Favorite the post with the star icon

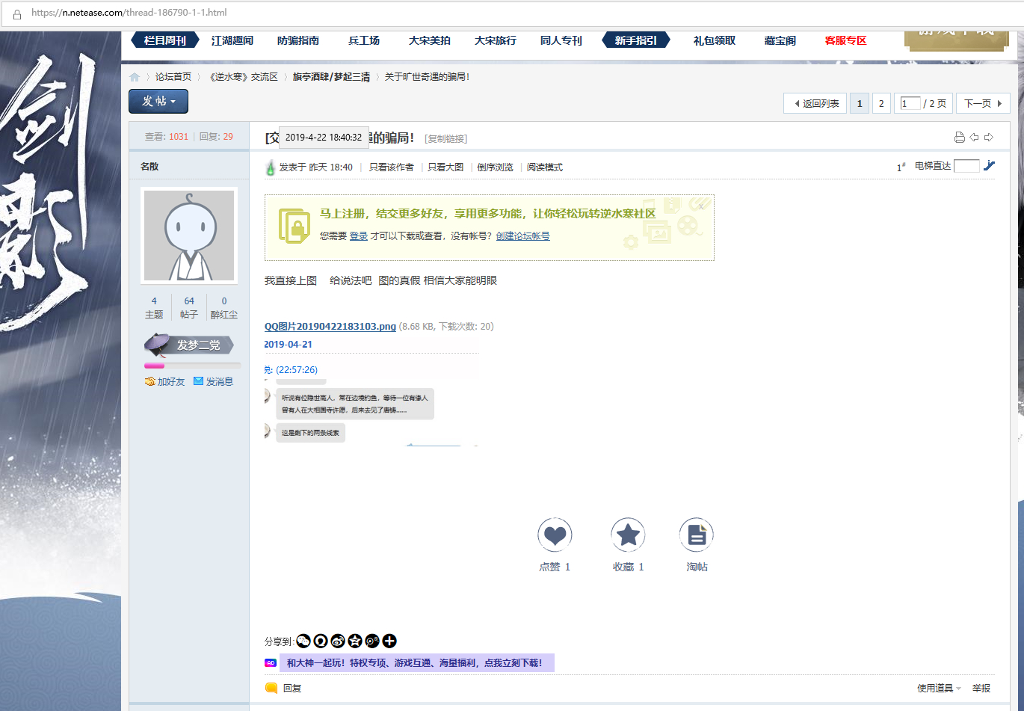tap(628, 535)
